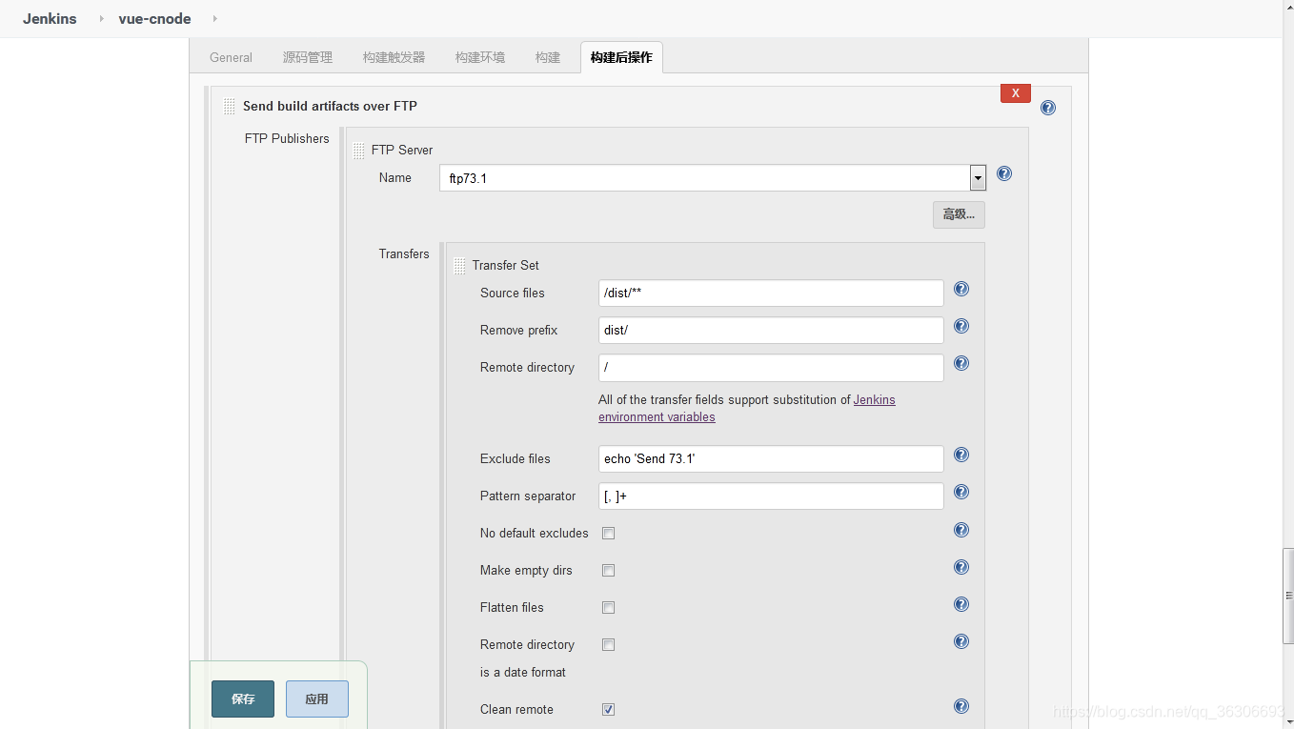Click the Pattern separator input
The width and height of the screenshot is (1294, 729).
(771, 496)
